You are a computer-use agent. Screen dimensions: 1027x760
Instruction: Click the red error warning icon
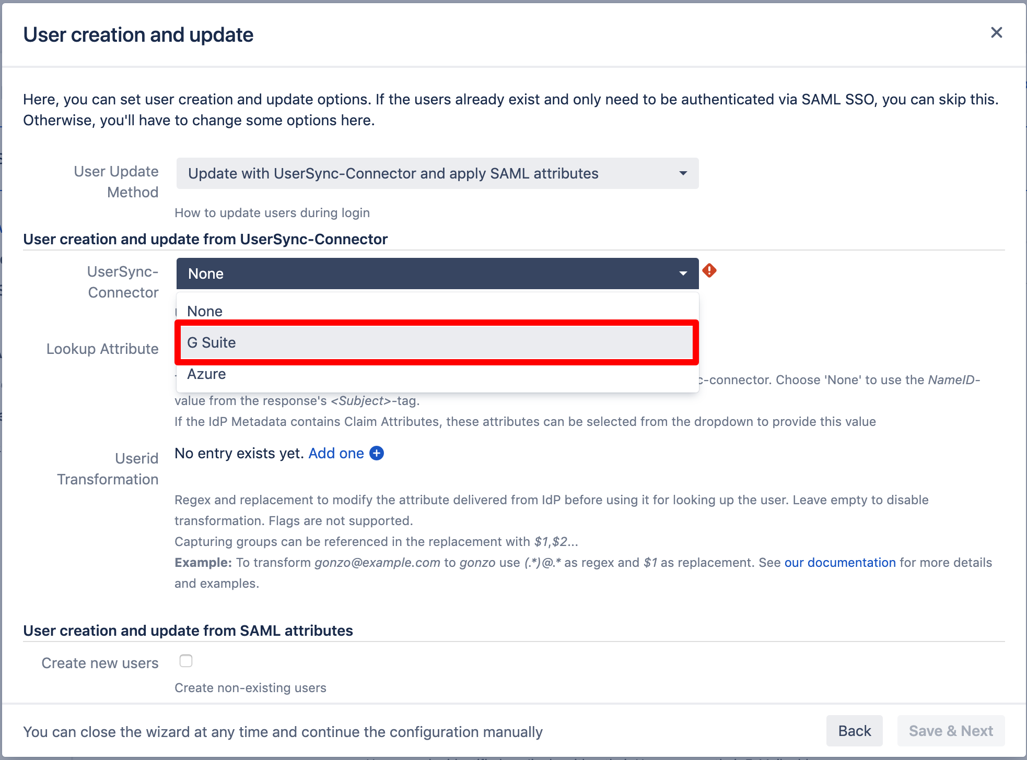[709, 270]
